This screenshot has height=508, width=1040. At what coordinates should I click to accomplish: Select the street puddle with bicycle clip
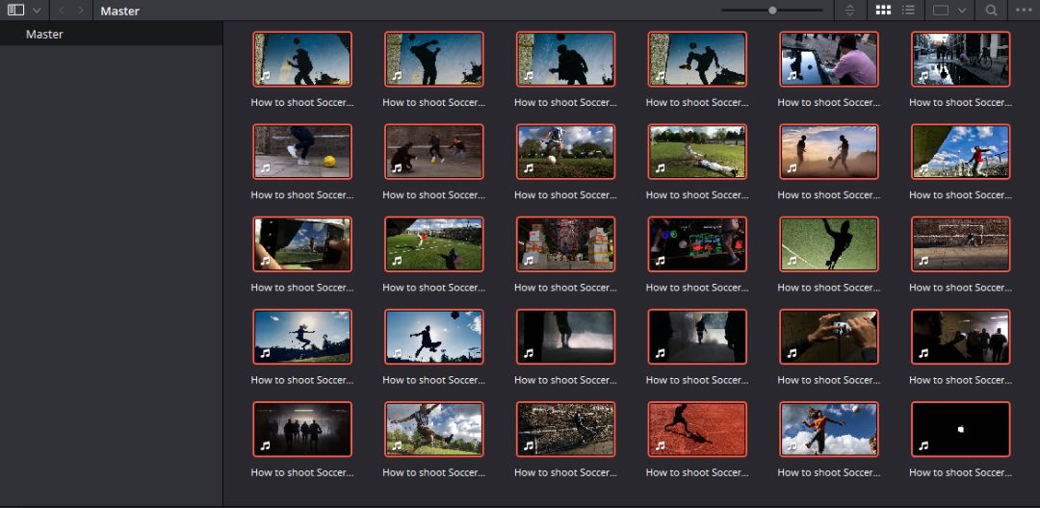coord(960,59)
